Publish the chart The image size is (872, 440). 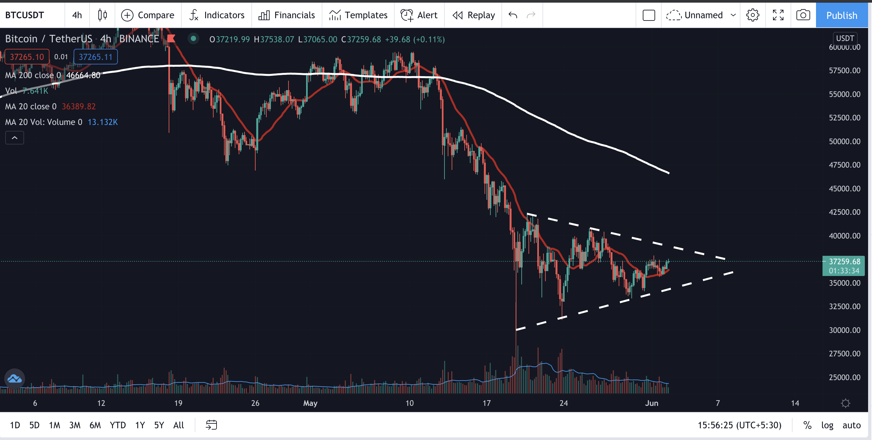842,15
